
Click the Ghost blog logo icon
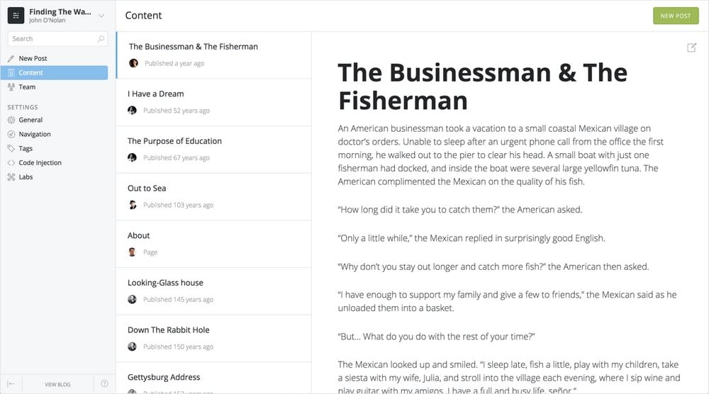[16, 16]
